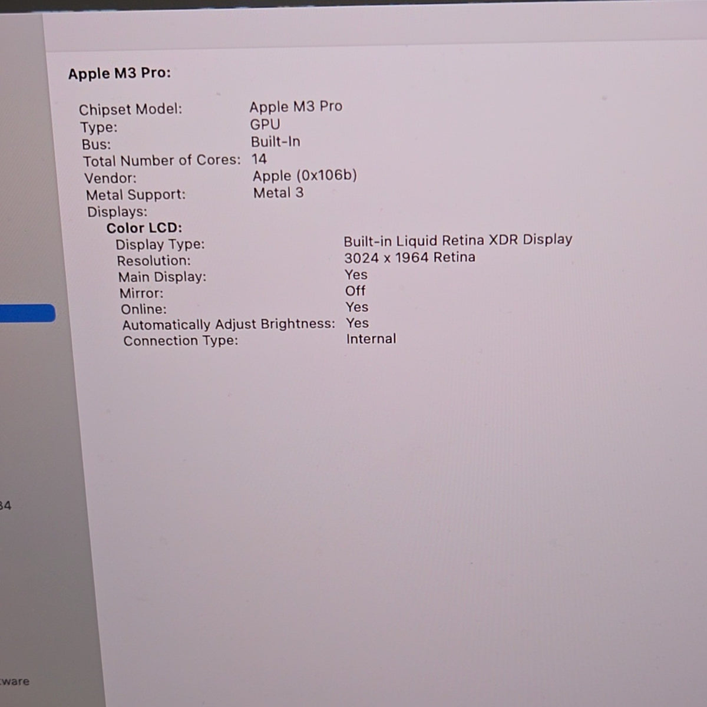
Task: Select the Main Display label
Action: coord(162,277)
